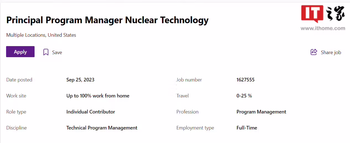Click the Date posted label
Image resolution: width=350 pixels, height=143 pixels.
click(19, 80)
